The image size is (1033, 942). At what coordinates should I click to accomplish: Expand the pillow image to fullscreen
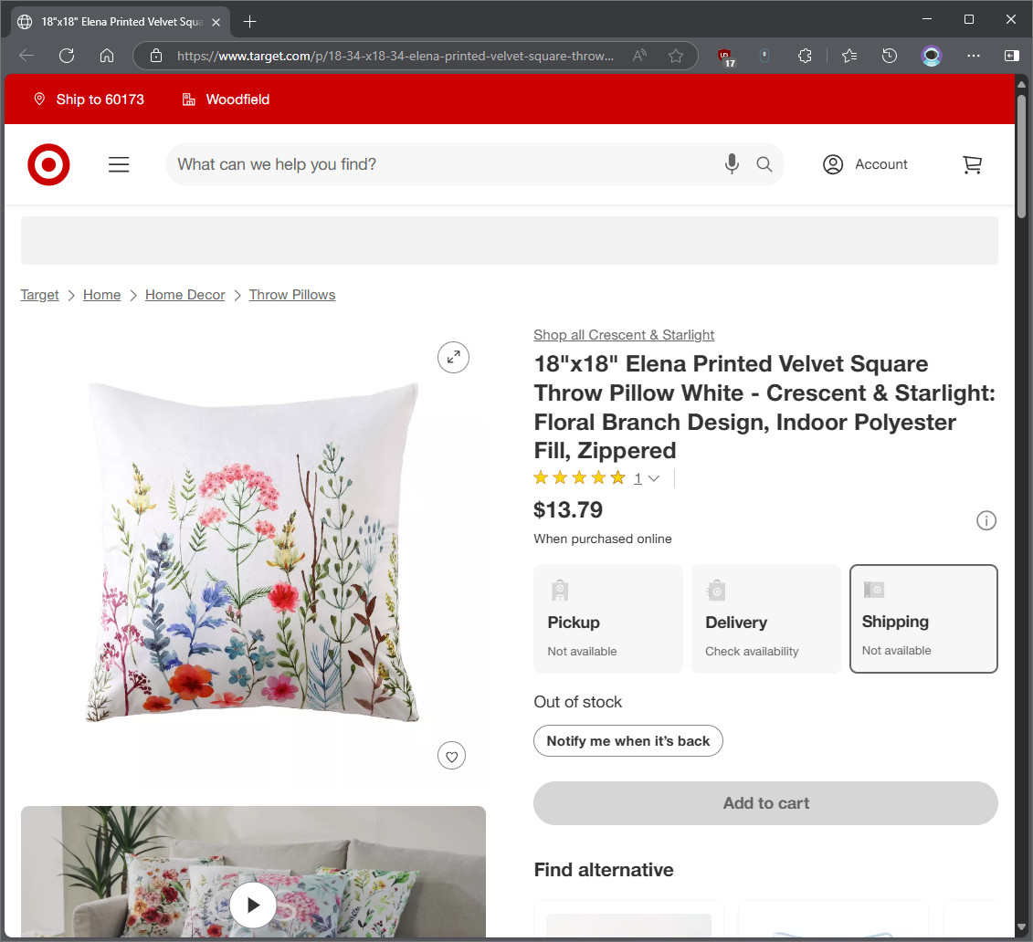click(453, 358)
